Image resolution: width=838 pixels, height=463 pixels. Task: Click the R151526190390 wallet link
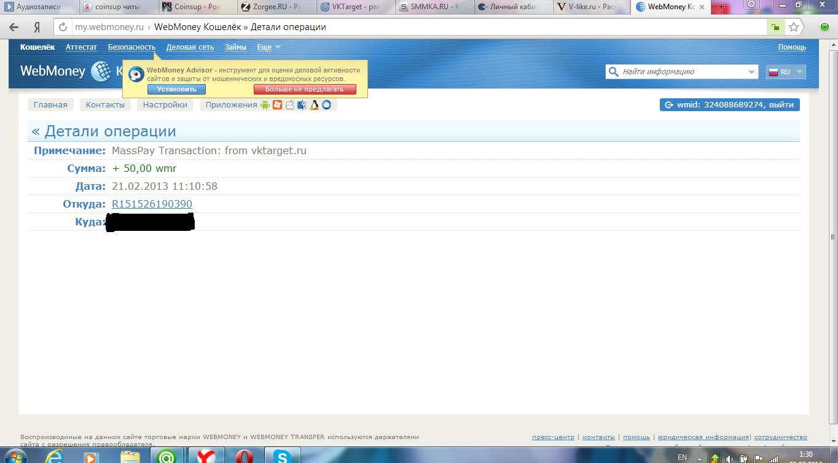point(152,204)
